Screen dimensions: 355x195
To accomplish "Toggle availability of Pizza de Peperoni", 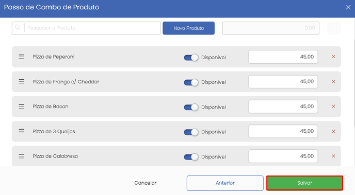I will (x=191, y=58).
